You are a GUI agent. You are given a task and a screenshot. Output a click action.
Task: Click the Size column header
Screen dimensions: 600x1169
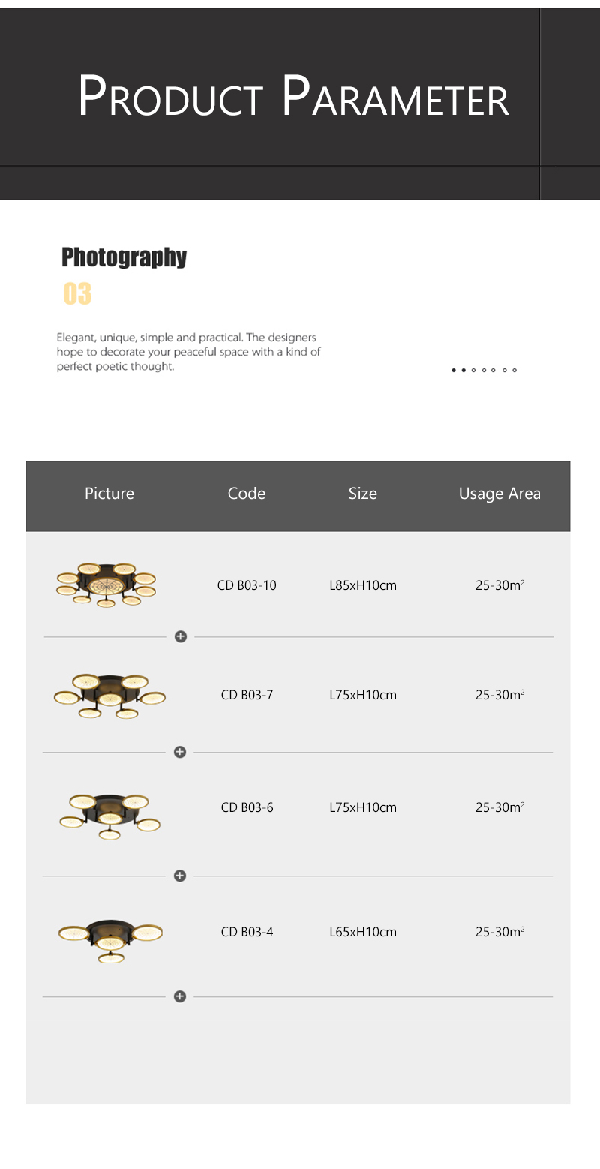coord(362,493)
